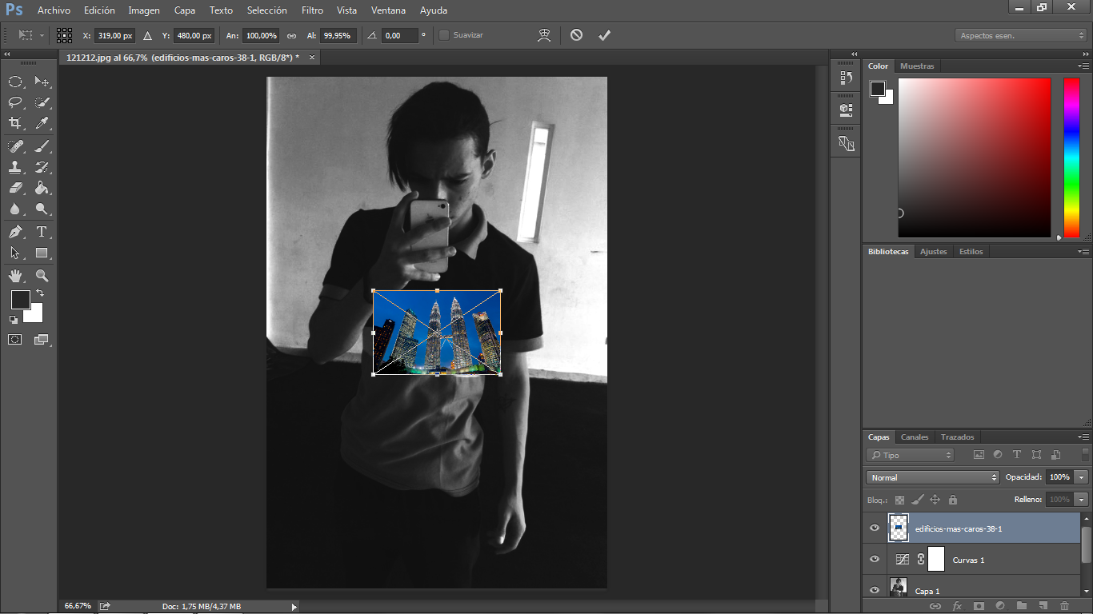Select the Brush tool

coord(42,146)
